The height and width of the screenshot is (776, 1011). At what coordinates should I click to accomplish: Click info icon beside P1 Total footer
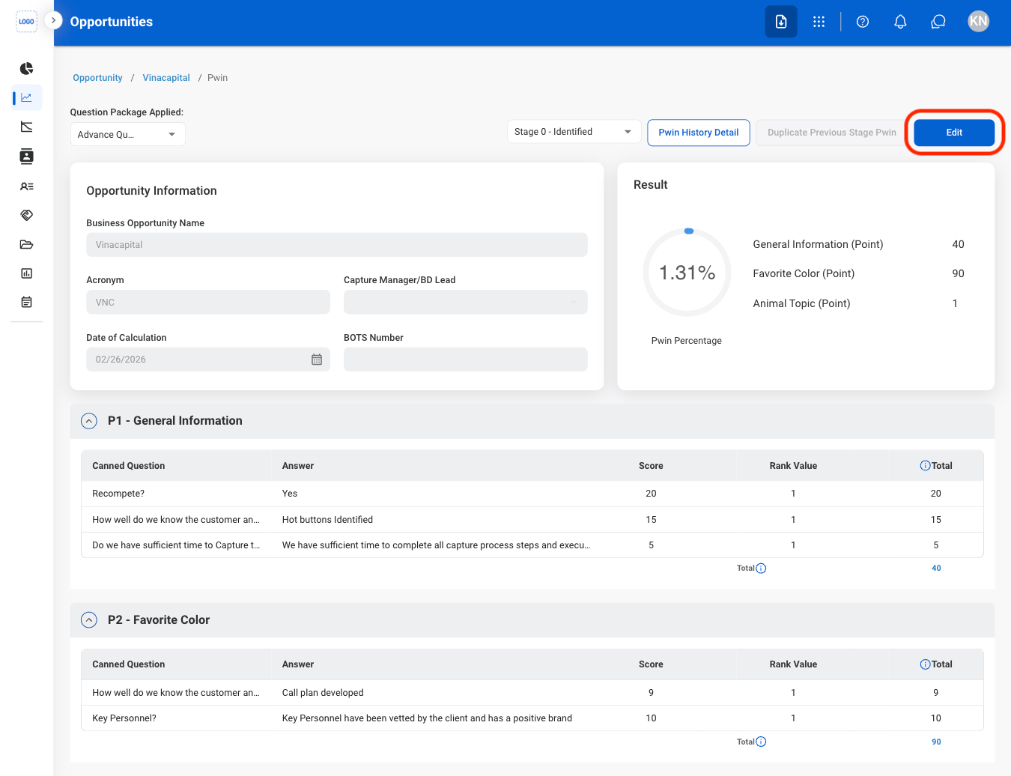[x=761, y=569]
